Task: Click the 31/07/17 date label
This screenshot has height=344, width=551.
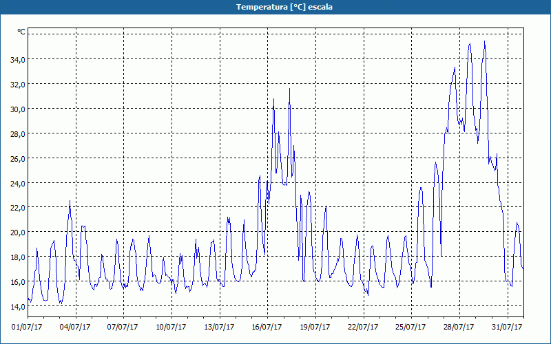Action: point(507,327)
